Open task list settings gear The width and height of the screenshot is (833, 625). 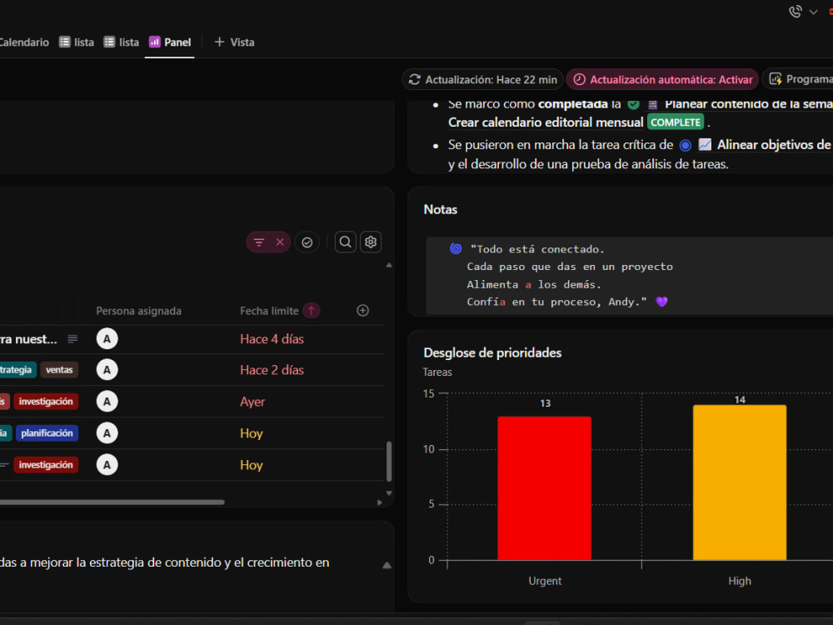(x=371, y=242)
